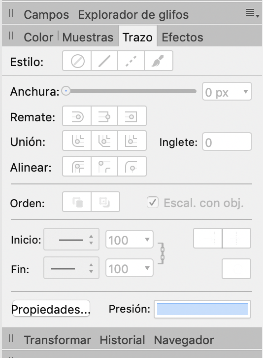This screenshot has width=263, height=358.
Task: Click the Anchura slider handle
Action: [x=66, y=91]
